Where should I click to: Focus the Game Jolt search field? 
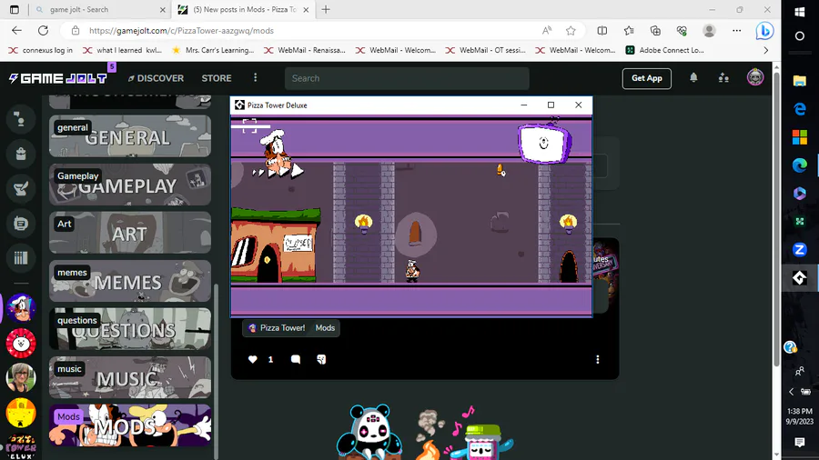coord(407,78)
